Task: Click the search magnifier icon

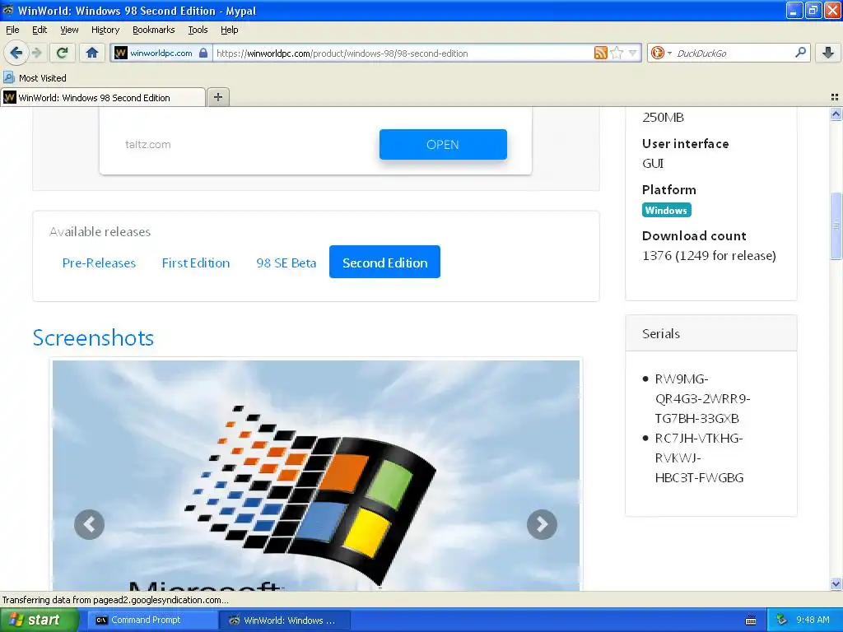Action: click(x=800, y=53)
